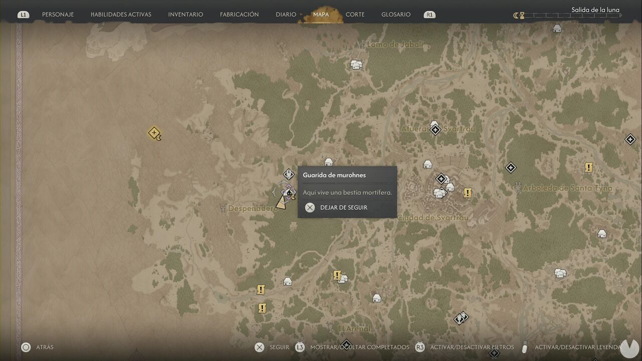Click the moon time-of-day icon
This screenshot has width=642, height=361.
(x=516, y=16)
